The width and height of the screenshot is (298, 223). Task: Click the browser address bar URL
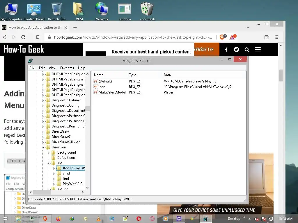[x=133, y=37]
